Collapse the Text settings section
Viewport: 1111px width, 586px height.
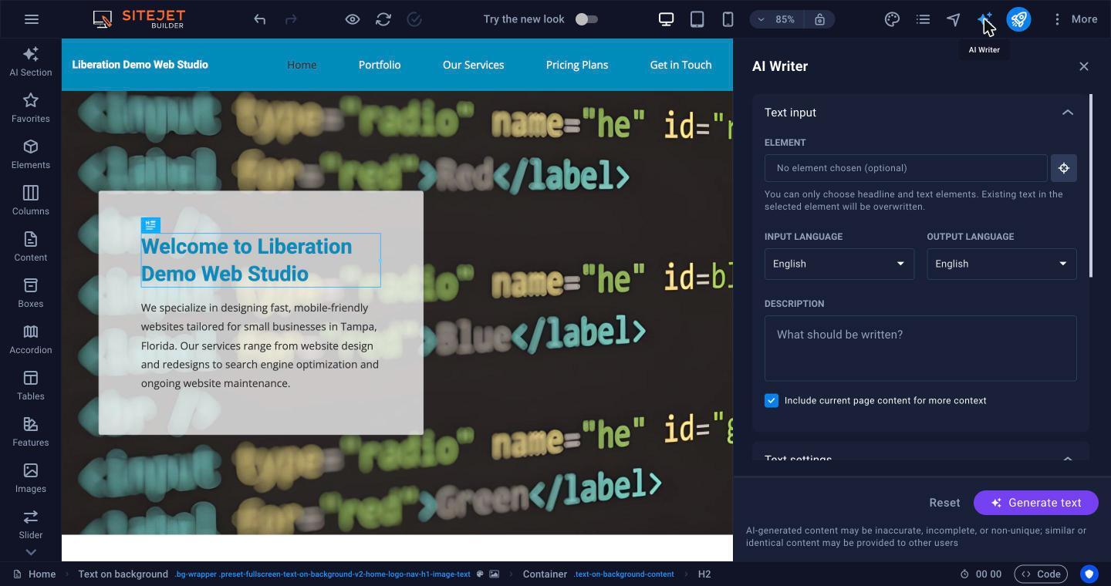(1068, 459)
